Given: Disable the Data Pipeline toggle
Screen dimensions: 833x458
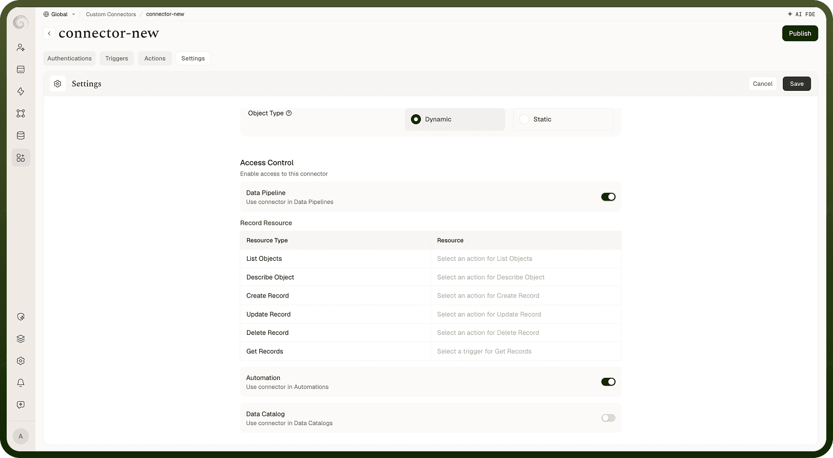Looking at the screenshot, I should (608, 197).
